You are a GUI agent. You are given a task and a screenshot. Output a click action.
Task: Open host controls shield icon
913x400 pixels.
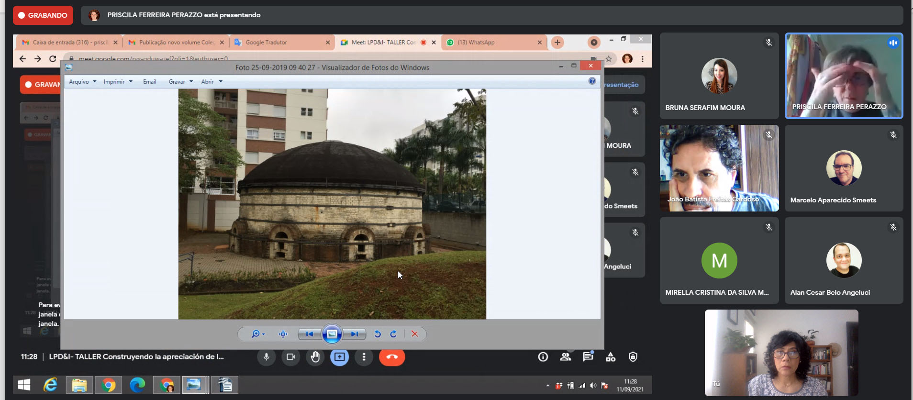click(x=633, y=357)
